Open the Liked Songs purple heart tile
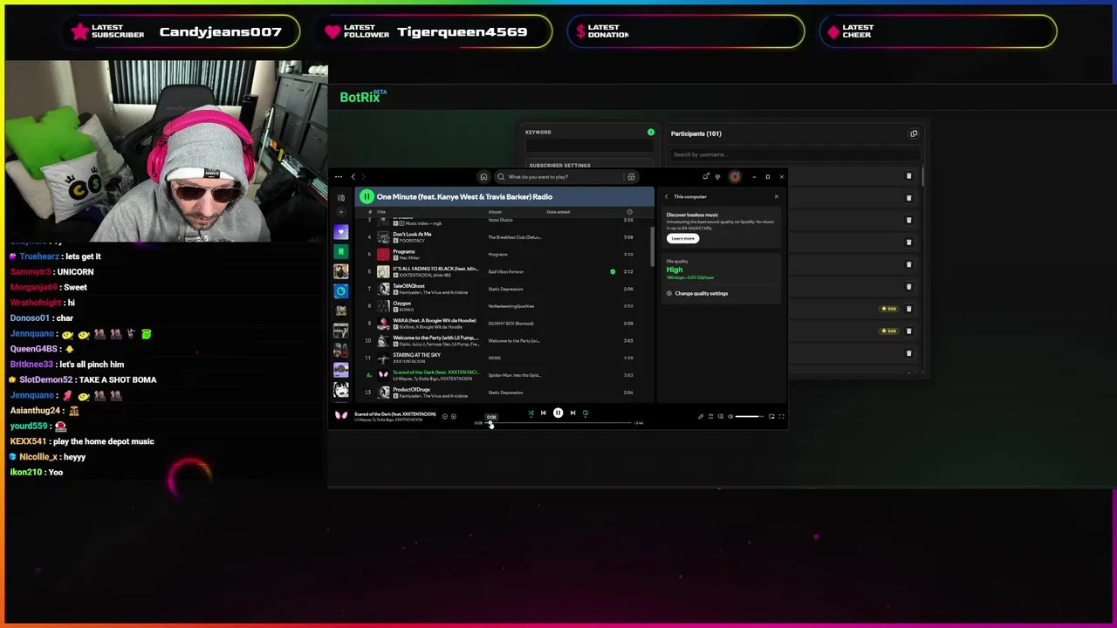This screenshot has width=1117, height=628. (x=341, y=232)
